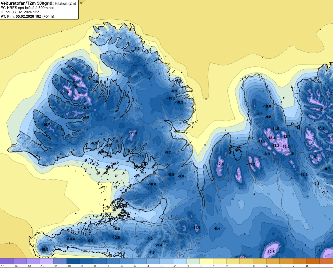The width and height of the screenshot is (333, 268).
Task: Click the -15 label on the legend
Action: point(2,266)
